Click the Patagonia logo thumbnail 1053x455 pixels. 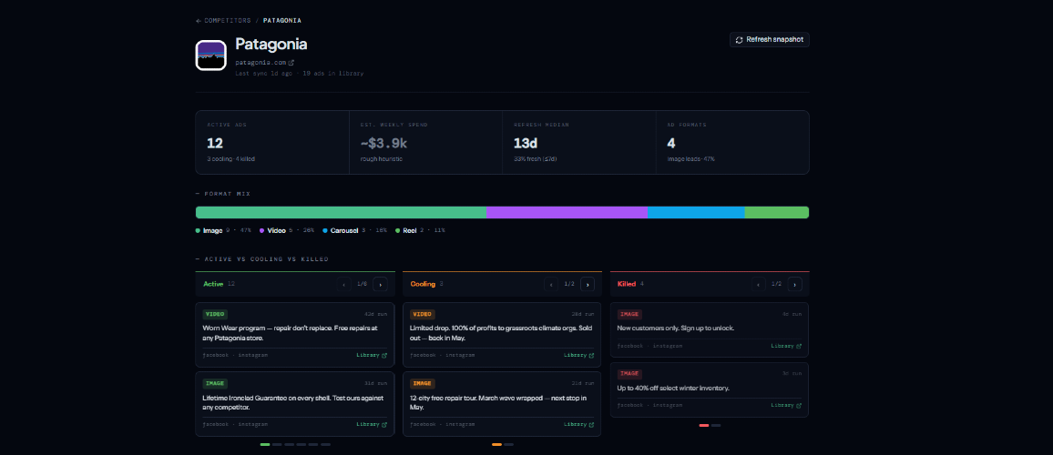coord(210,55)
